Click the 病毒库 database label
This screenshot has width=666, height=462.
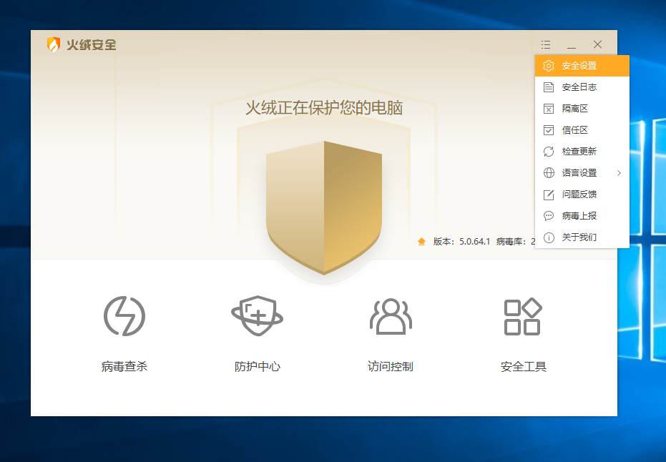[511, 242]
